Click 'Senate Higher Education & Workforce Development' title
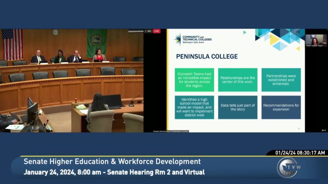328x184 pixels. pos(112,162)
